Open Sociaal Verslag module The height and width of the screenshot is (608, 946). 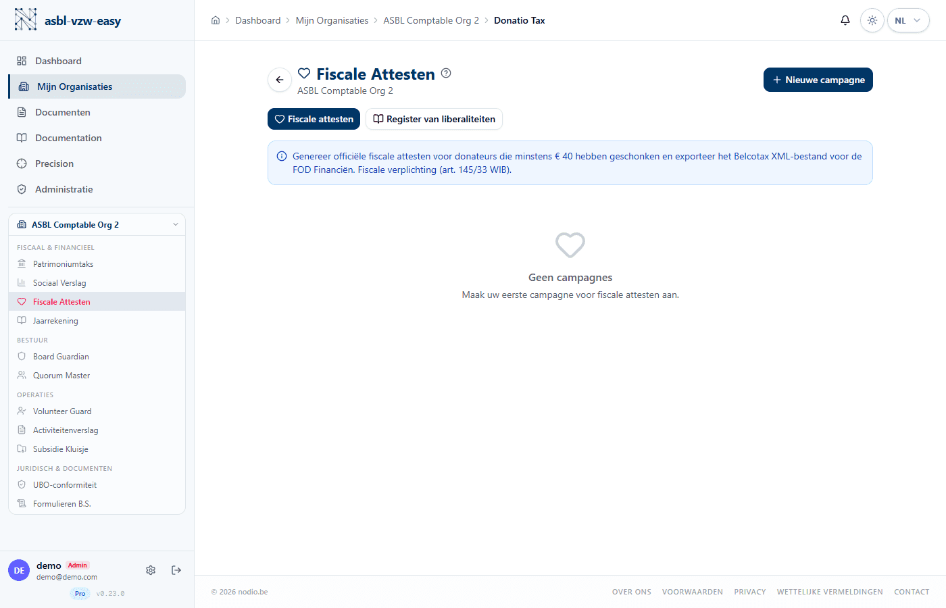coord(97,283)
